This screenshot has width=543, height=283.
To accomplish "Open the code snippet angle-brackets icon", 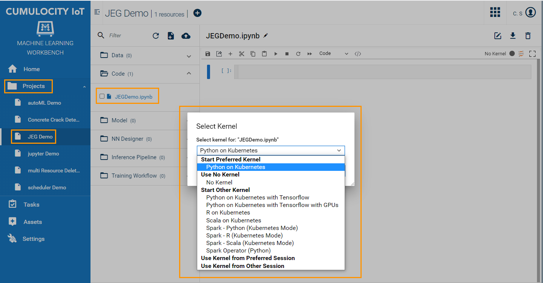I will click(x=358, y=54).
